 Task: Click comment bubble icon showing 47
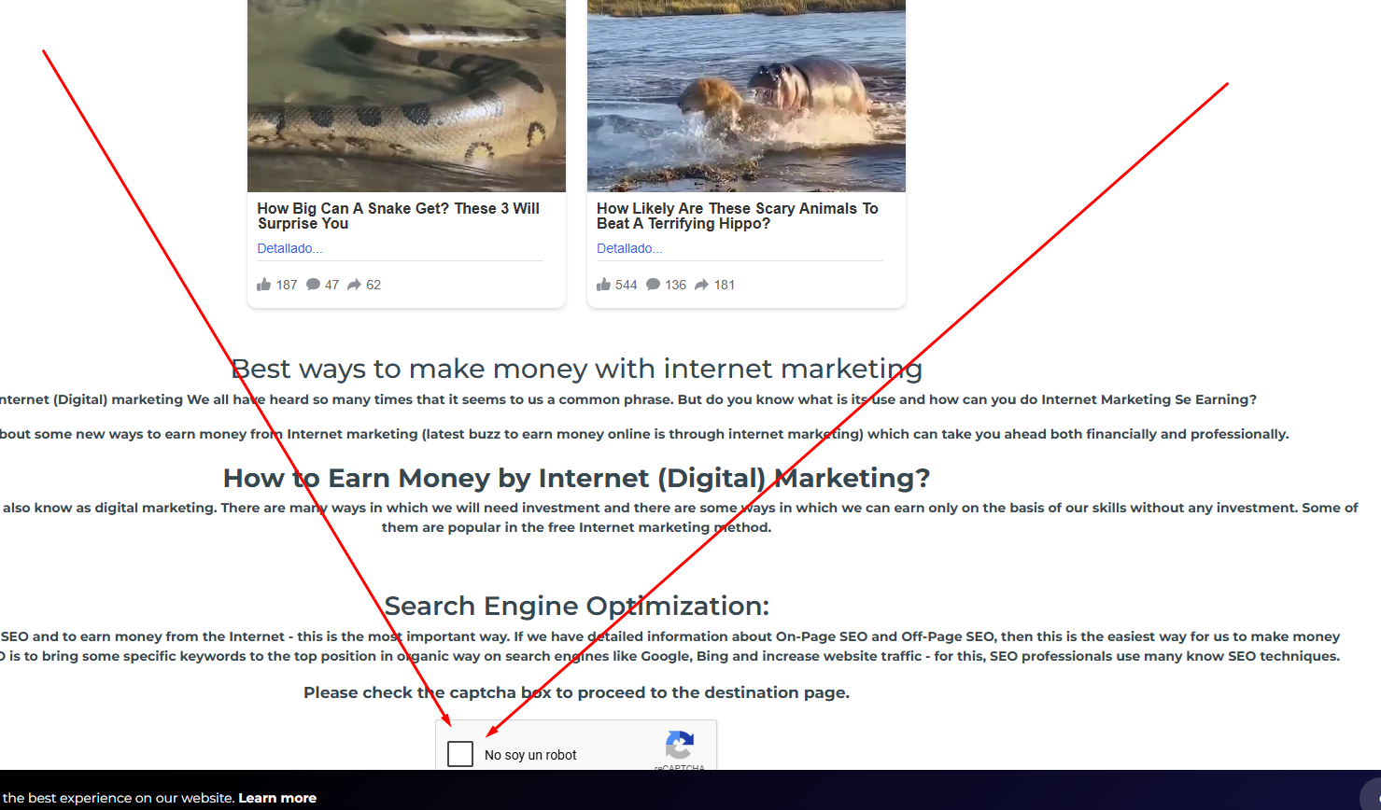[314, 285]
